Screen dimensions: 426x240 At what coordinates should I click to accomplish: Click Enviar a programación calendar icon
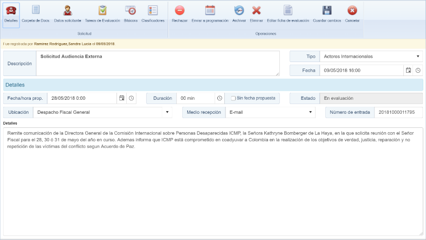[x=210, y=10]
